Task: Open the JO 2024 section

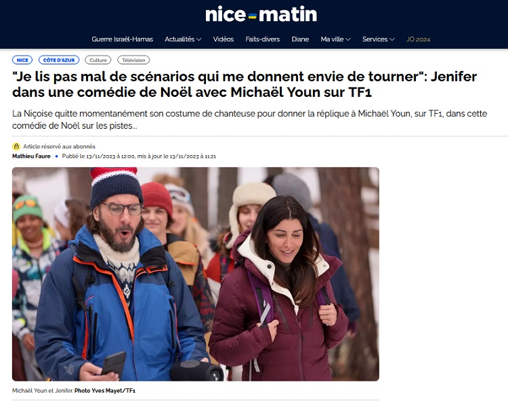Action: (x=419, y=39)
